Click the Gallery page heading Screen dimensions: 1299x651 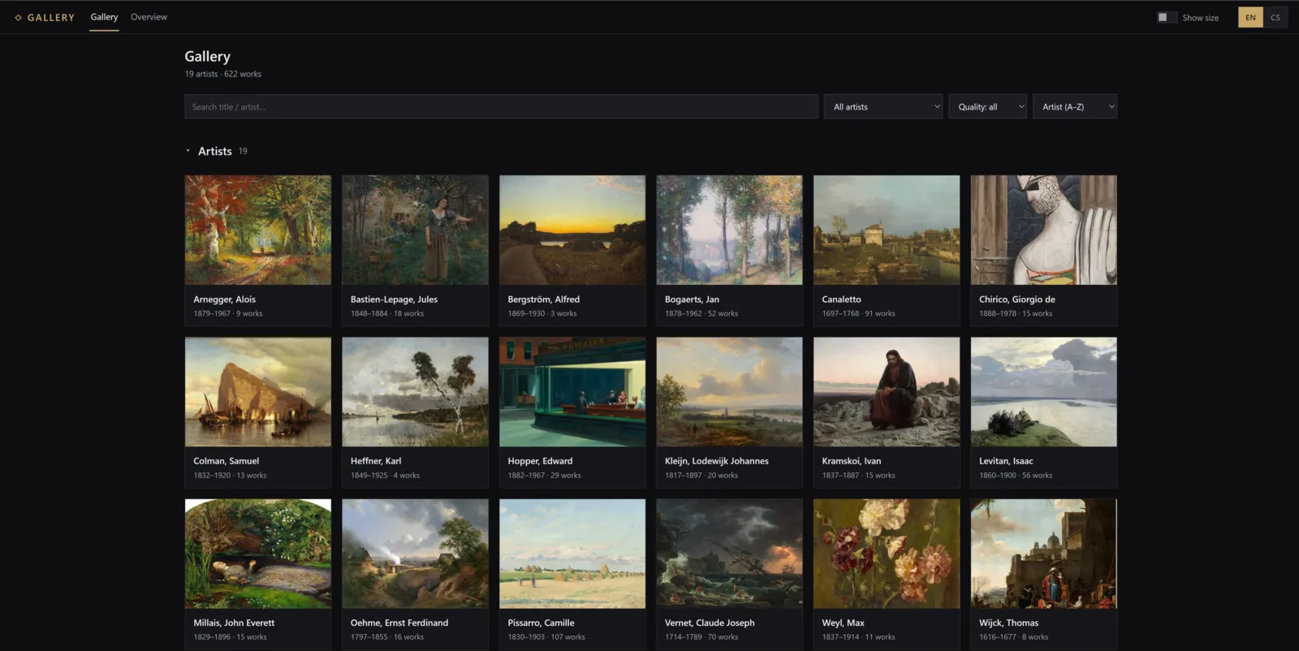[x=207, y=56]
